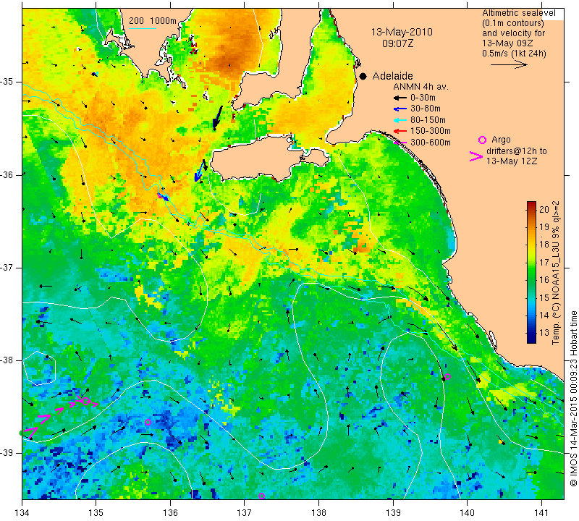Click the Argo float circle near 135.7E 38.7S

pyautogui.click(x=148, y=422)
